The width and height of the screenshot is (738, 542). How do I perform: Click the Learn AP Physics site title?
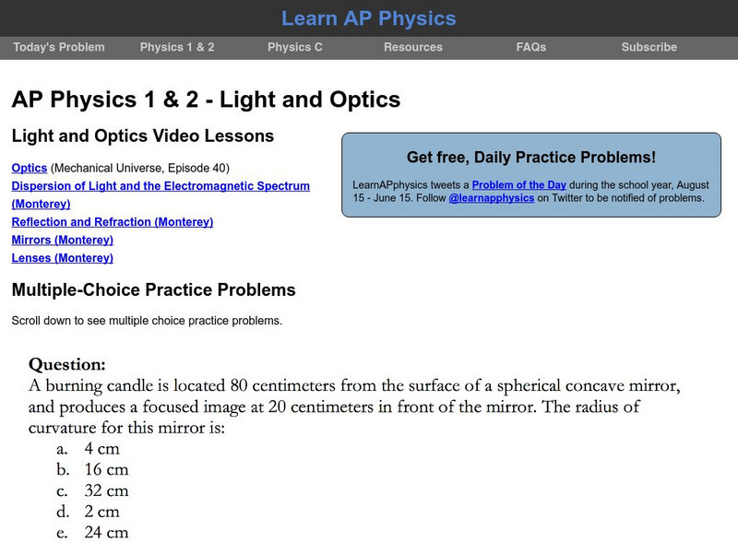coord(368,18)
